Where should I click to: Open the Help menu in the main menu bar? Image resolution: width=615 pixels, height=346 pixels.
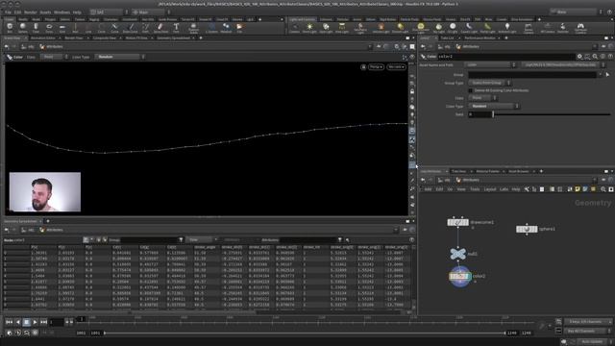[x=77, y=12]
